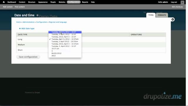The image size is (188, 106).
Task: Select the '04/03/2012' option
Action: 65,53
